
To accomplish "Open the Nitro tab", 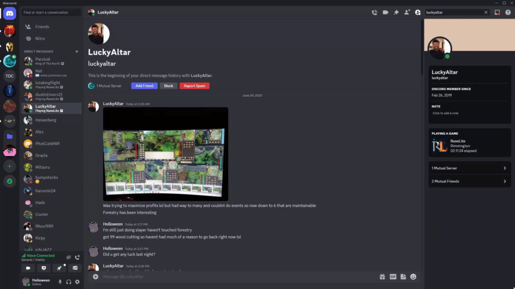I will click(51, 39).
